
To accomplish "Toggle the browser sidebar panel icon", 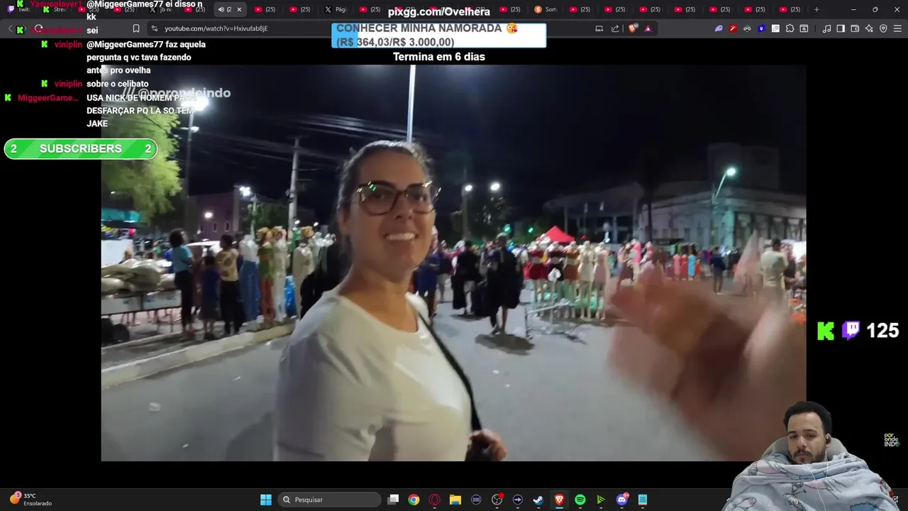I will coord(841,28).
